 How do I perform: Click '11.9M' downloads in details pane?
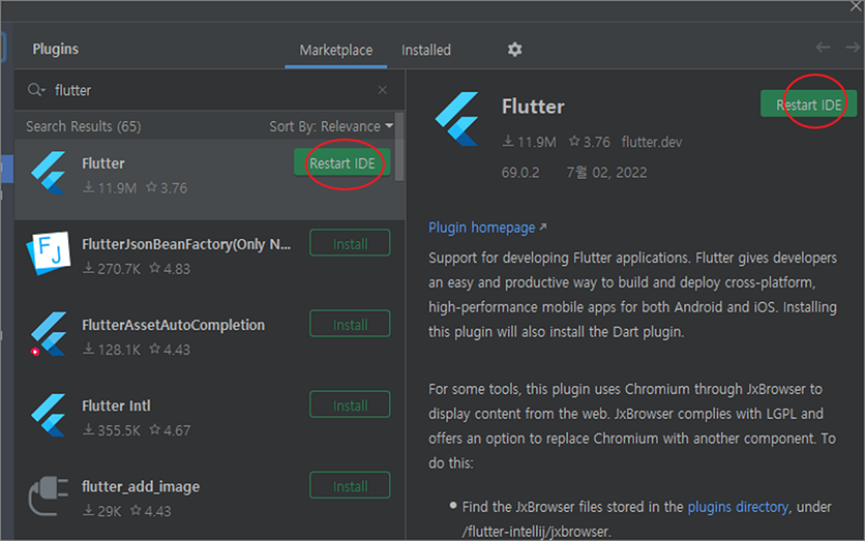tap(530, 143)
